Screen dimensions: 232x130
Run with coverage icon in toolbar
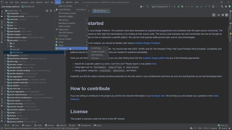[x=182, y=6]
